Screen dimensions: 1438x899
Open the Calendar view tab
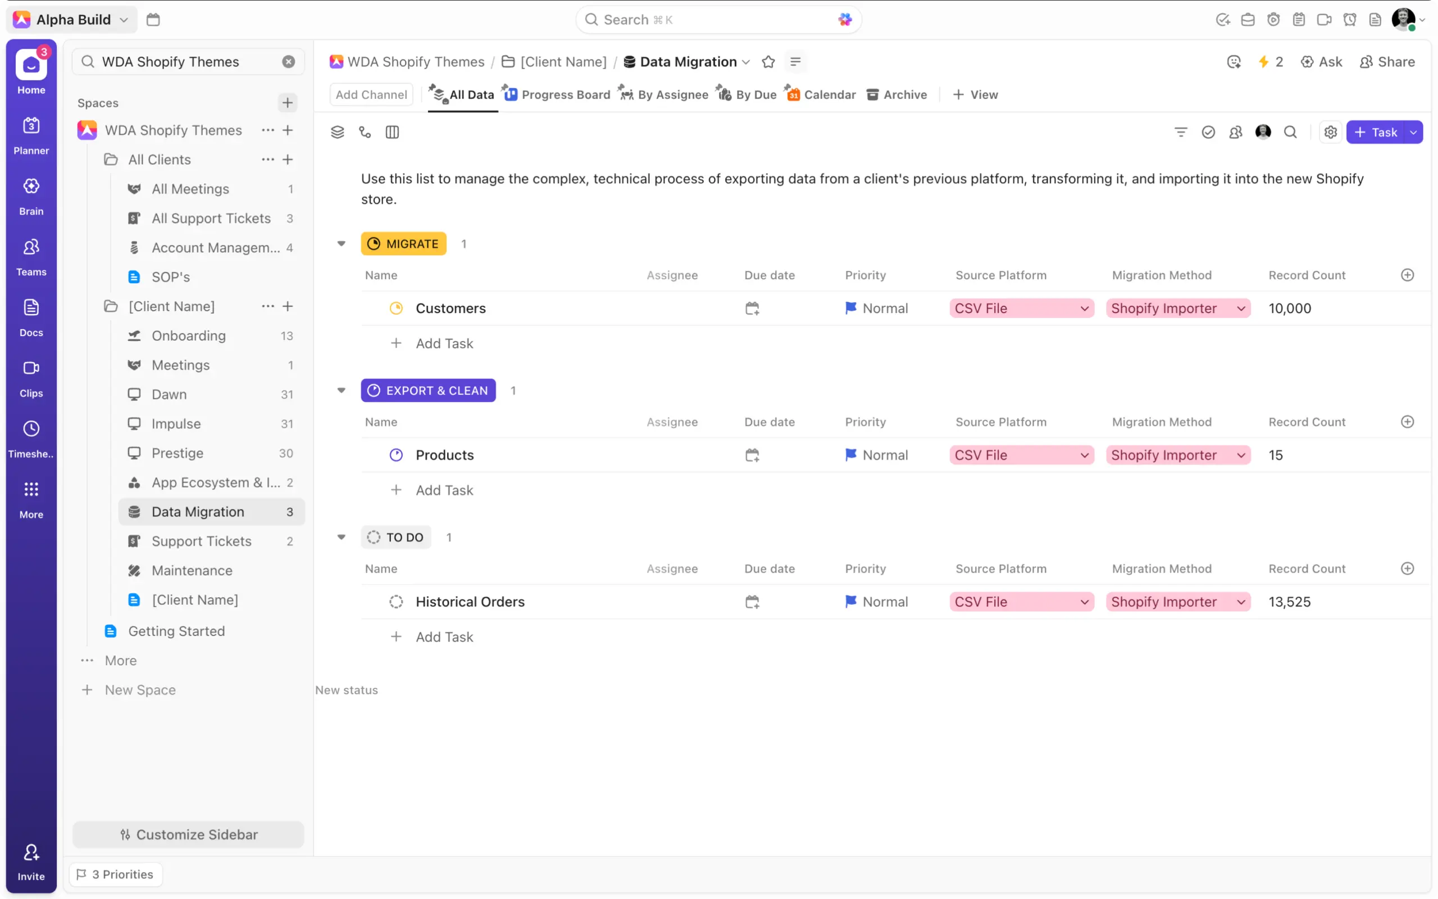pos(821,94)
